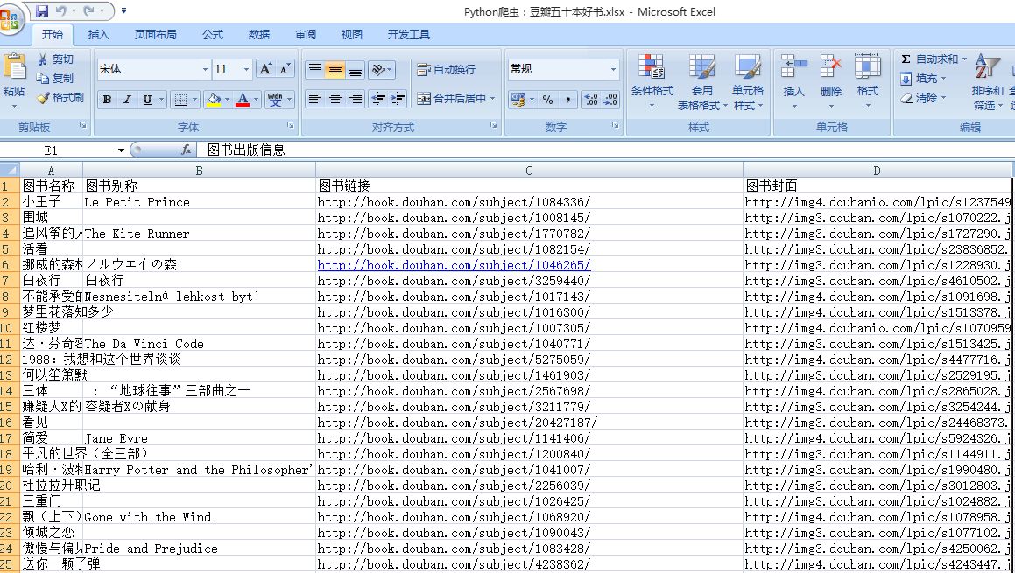Expand the number format dropdown showing 常规
Viewport: 1015px width, 573px height.
point(612,69)
